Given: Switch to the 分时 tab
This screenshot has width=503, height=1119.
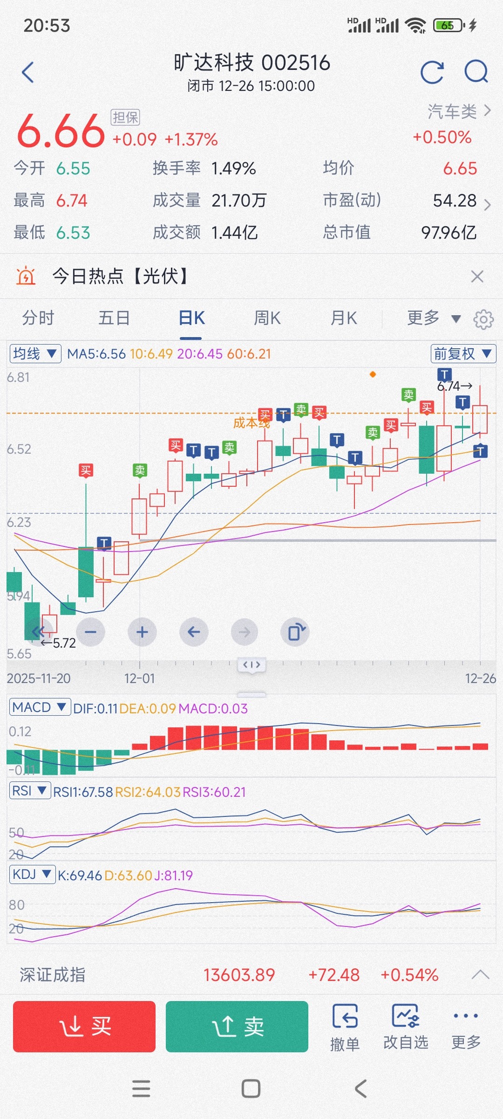Looking at the screenshot, I should (x=38, y=318).
